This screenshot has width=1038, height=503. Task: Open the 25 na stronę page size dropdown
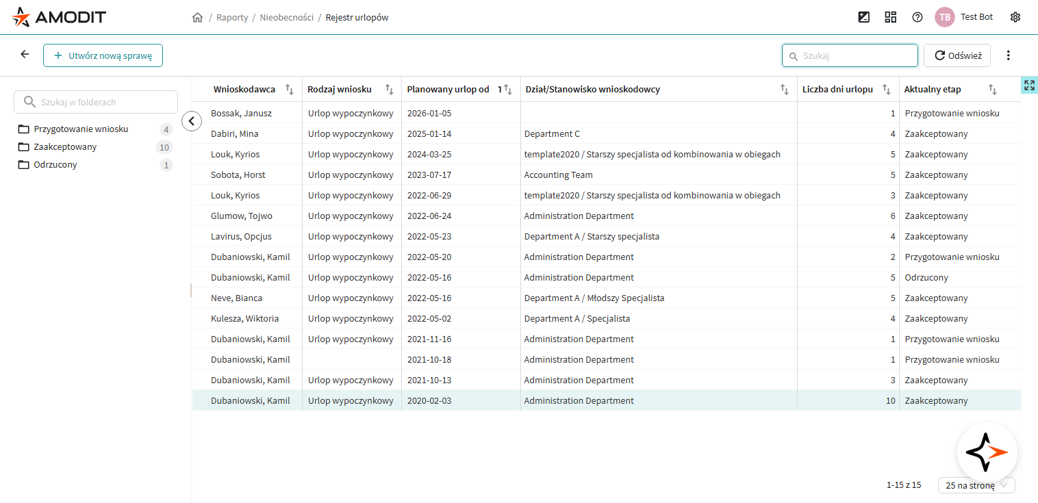tap(976, 485)
